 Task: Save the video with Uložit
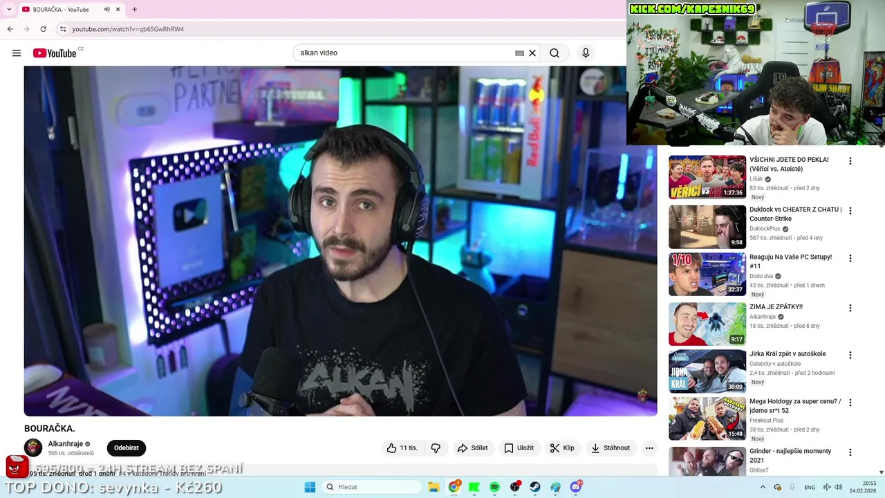519,448
